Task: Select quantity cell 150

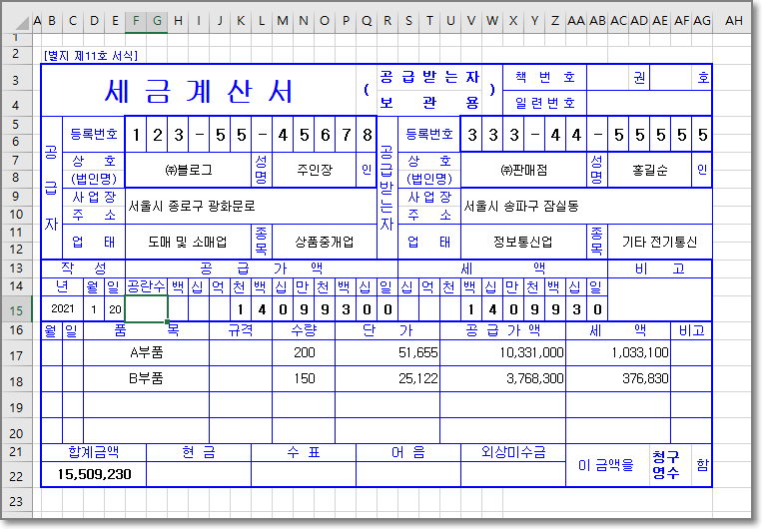Action: pyautogui.click(x=304, y=378)
